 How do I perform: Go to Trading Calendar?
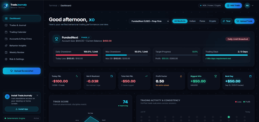click(22, 32)
